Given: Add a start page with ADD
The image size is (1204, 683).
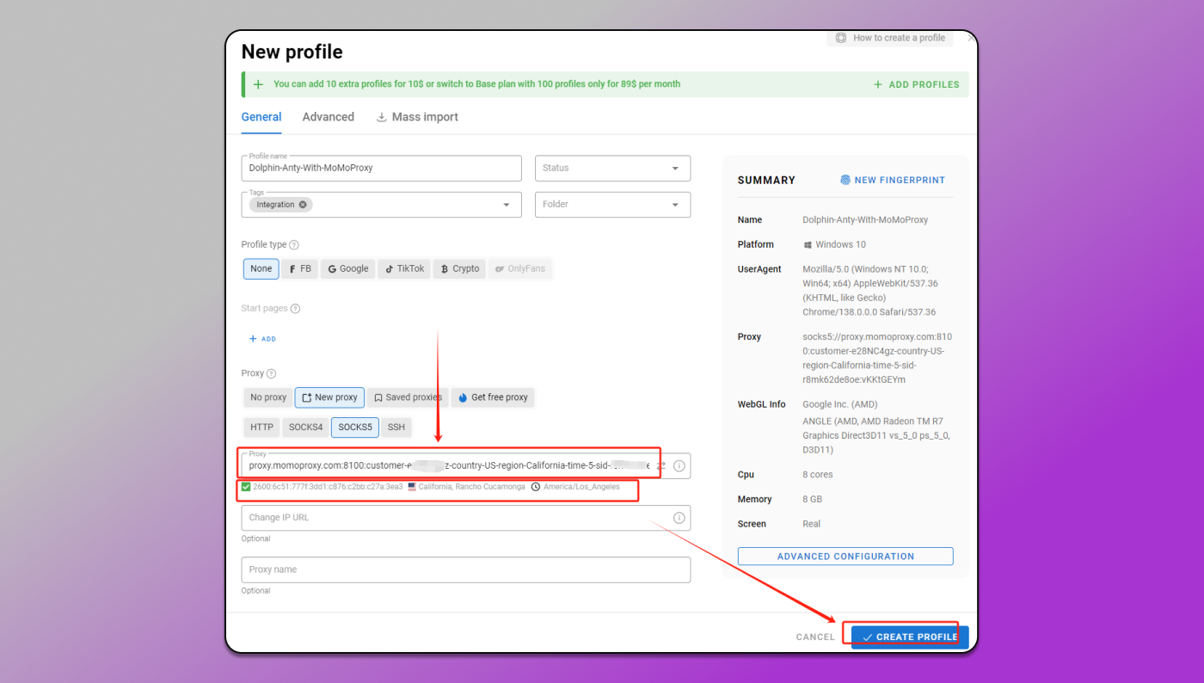Looking at the screenshot, I should [262, 339].
